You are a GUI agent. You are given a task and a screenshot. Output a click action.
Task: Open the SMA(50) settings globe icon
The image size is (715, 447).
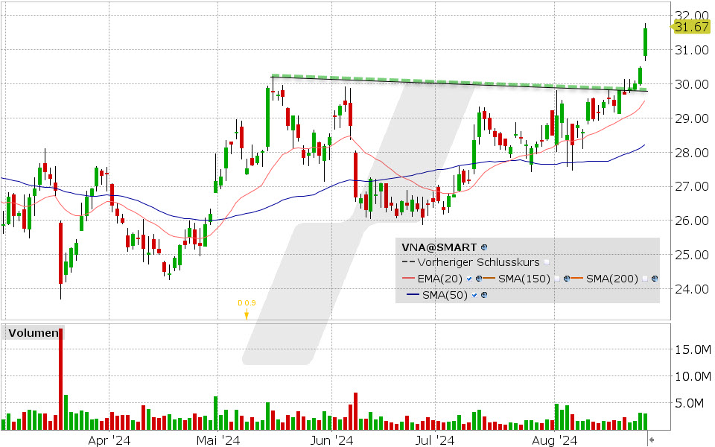484,295
